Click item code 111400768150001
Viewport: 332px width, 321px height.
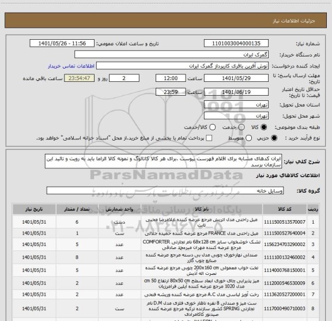[285, 270]
